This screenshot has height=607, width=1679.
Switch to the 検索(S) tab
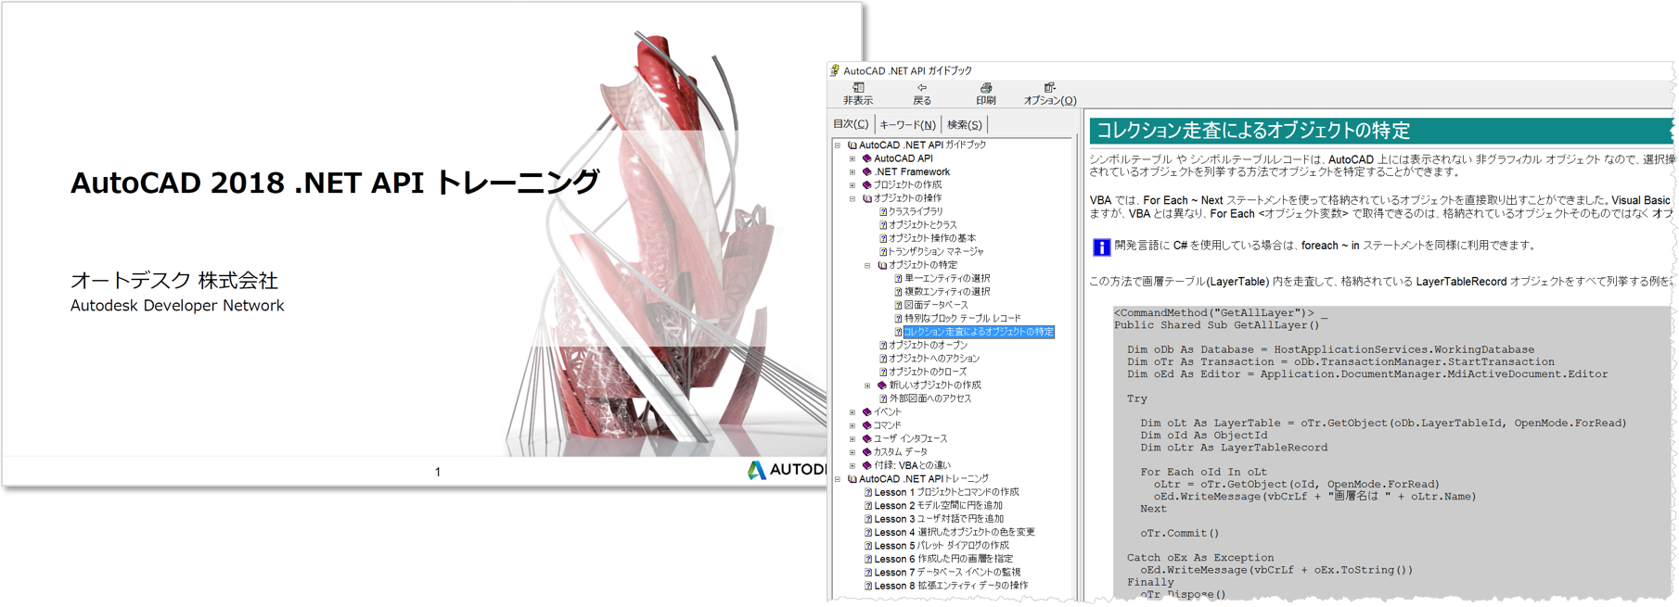point(965,125)
